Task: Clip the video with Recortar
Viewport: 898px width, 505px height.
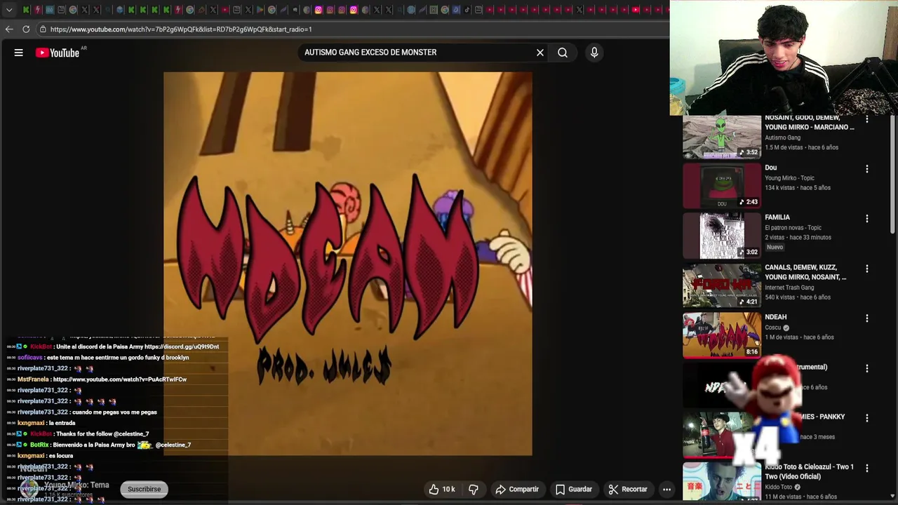Action: [628, 489]
